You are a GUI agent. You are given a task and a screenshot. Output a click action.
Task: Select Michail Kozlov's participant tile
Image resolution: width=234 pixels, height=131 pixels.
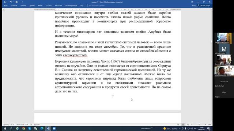coord(224,49)
